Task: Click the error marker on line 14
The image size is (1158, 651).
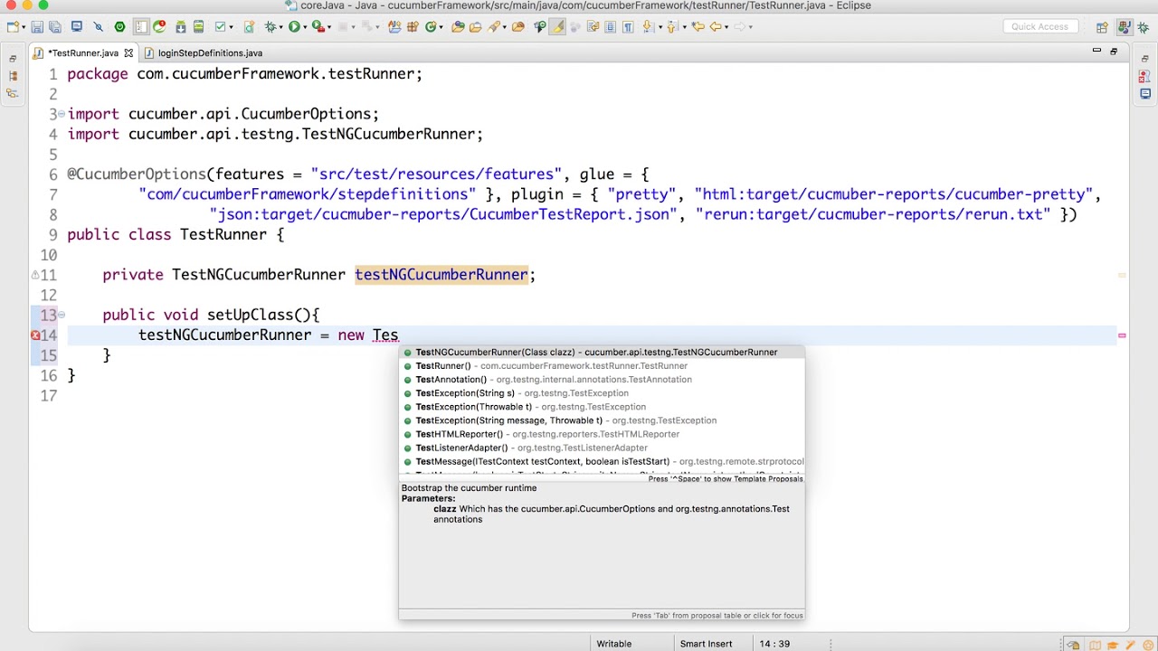Action: pyautogui.click(x=36, y=335)
